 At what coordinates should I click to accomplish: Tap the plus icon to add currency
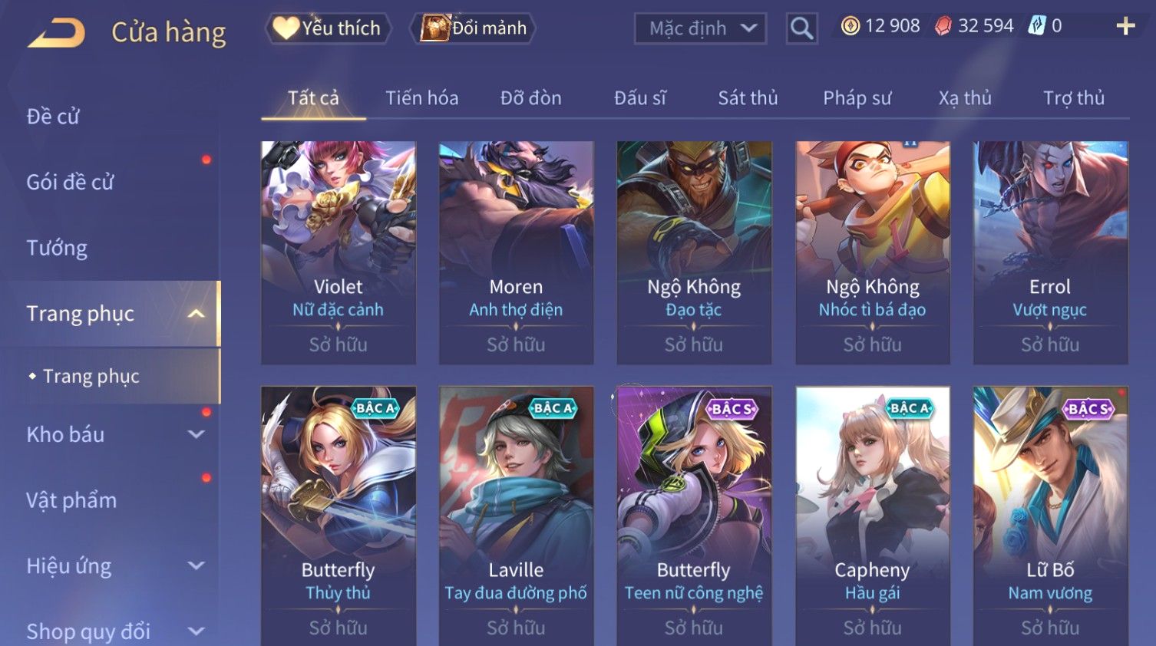pyautogui.click(x=1125, y=26)
